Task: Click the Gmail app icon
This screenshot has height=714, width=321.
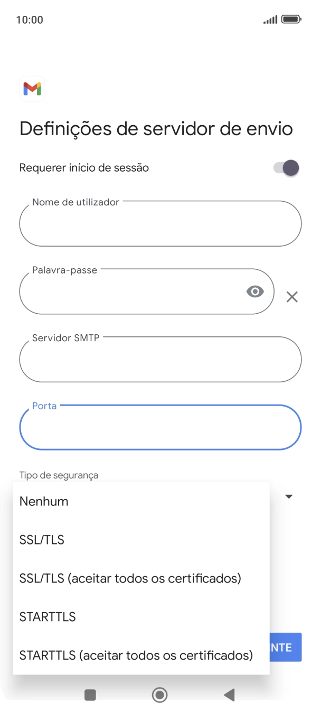Action: point(32,89)
